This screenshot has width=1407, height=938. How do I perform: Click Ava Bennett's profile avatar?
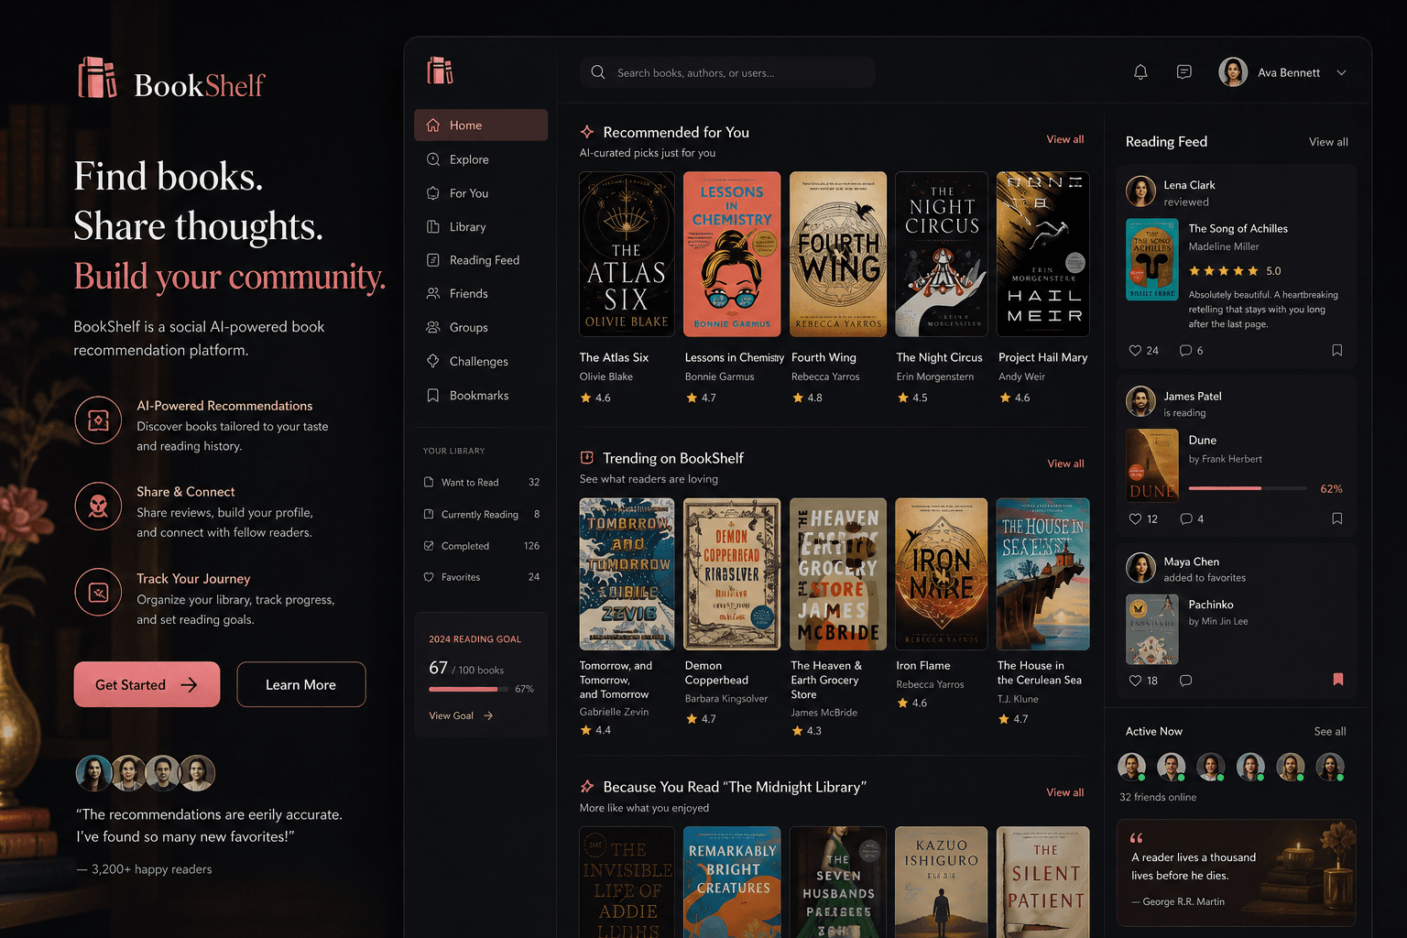(x=1233, y=72)
